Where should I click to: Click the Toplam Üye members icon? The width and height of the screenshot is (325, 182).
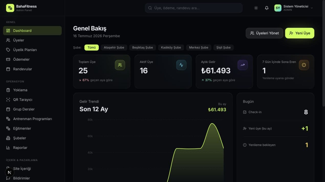[120, 65]
